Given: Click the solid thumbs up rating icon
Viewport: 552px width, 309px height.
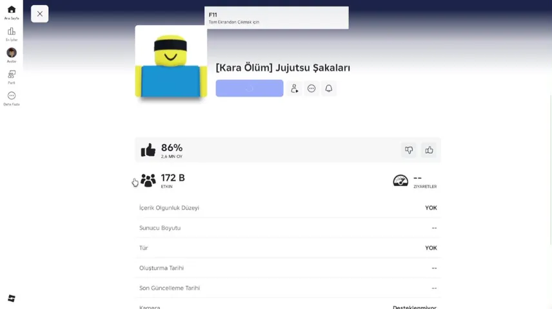Looking at the screenshot, I should (148, 150).
